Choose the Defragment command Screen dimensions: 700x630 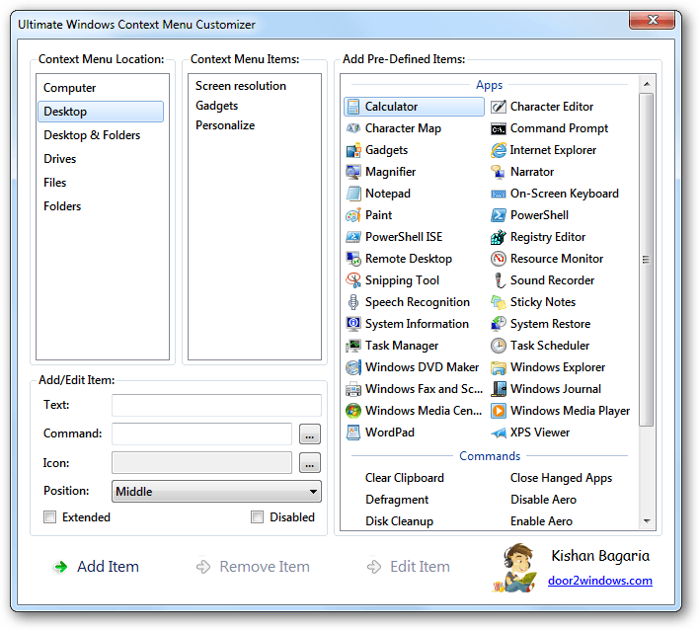pyautogui.click(x=397, y=500)
